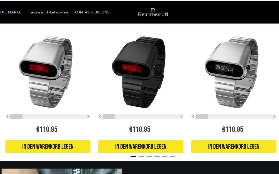
Task: Open the silver watch with white display image
Action: point(232,72)
